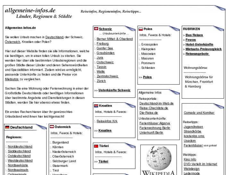Open Reiseinfos Krk link

tap(107, 121)
